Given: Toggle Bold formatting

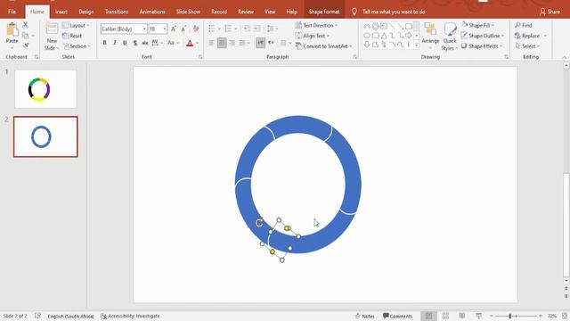Looking at the screenshot, I should (105, 43).
